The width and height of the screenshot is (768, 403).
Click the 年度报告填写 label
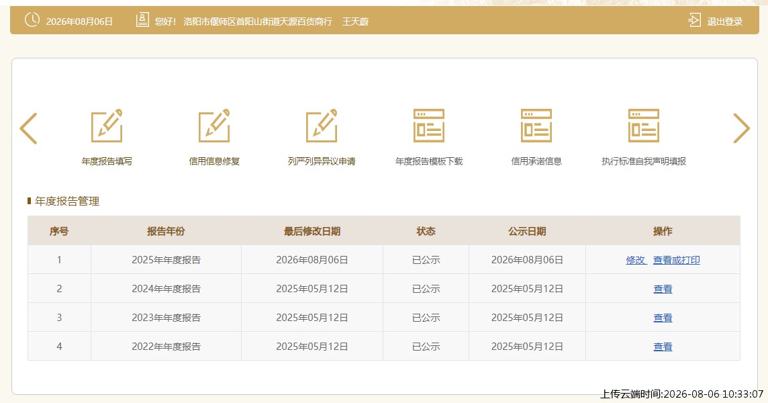(x=107, y=161)
